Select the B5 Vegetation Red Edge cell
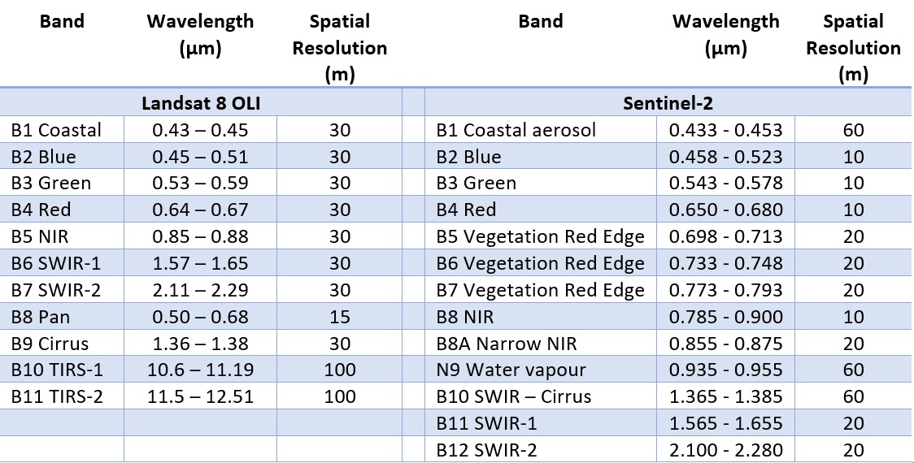Image resolution: width=914 pixels, height=463 pixels. pos(541,236)
